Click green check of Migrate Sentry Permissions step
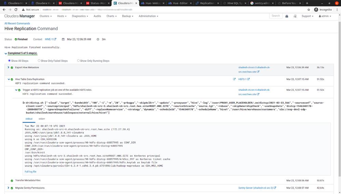 (x=12, y=188)
